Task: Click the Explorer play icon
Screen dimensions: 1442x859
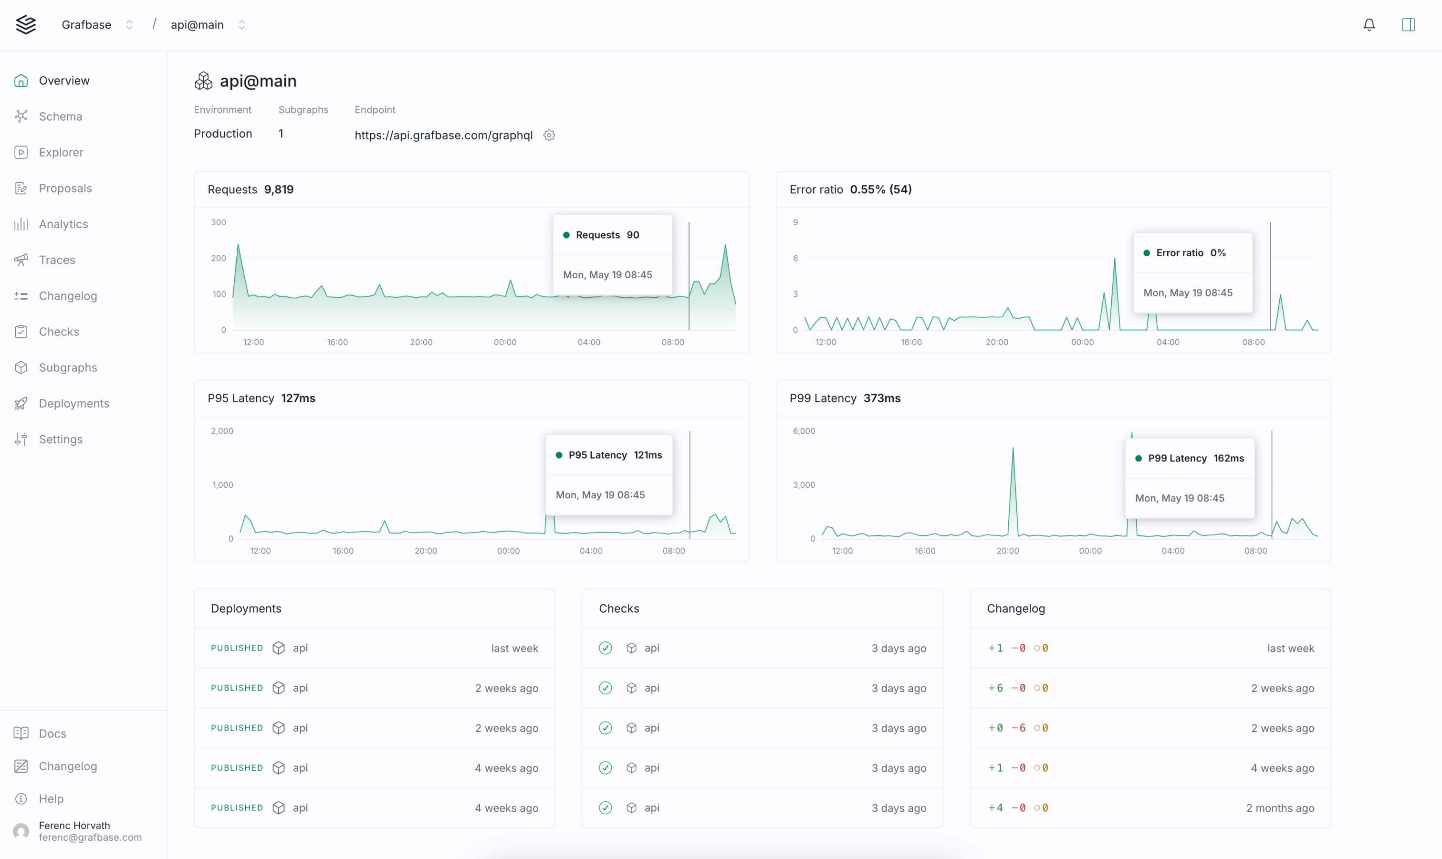Action: point(21,152)
